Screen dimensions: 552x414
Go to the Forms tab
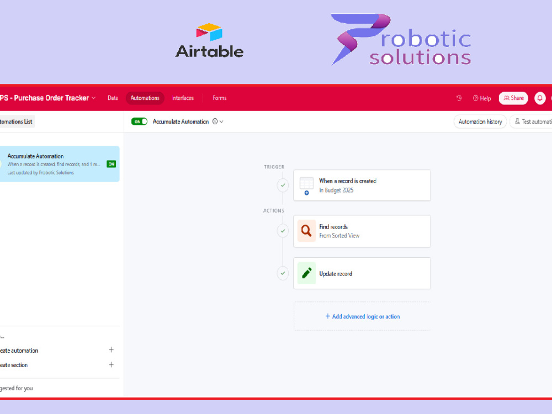point(219,98)
